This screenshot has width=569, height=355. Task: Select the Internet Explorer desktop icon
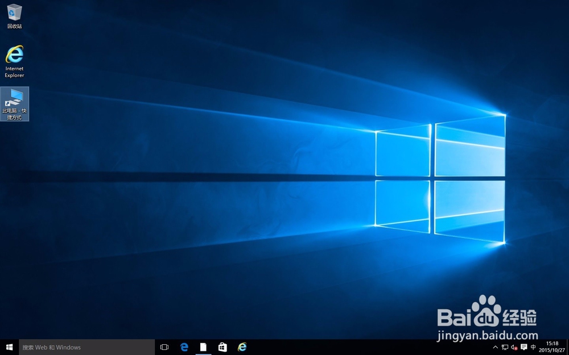tap(15, 61)
